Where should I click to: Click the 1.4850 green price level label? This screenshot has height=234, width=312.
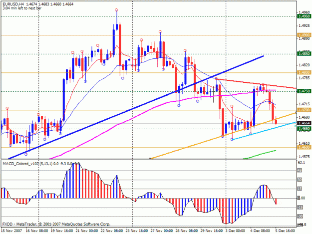tap(304, 54)
